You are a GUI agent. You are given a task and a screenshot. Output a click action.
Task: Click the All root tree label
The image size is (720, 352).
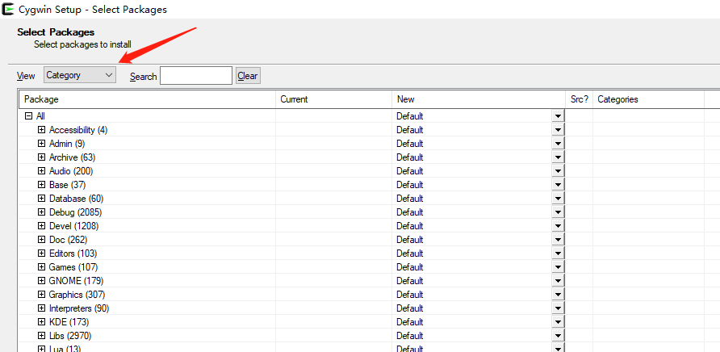(x=40, y=116)
